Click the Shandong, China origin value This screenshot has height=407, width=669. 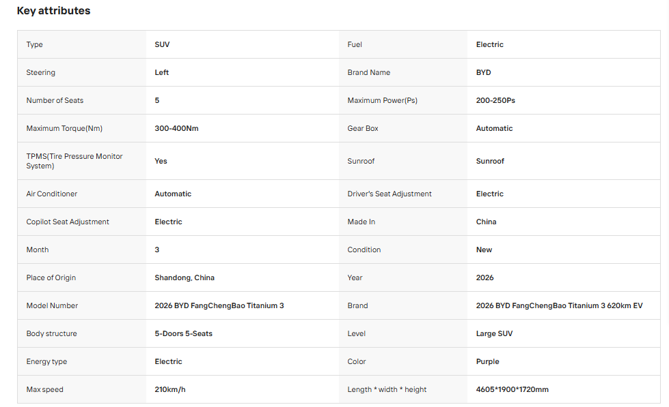tap(185, 277)
